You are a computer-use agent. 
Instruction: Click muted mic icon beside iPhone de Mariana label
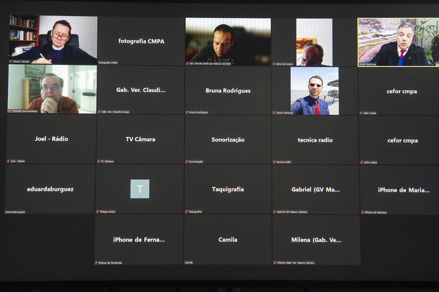(362, 212)
